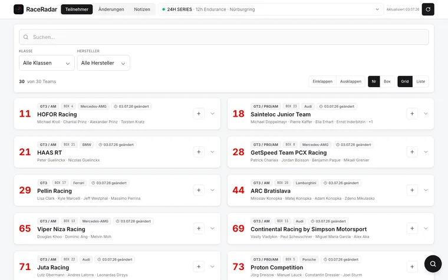Image resolution: width=448 pixels, height=280 pixels.
Task: Add Pellin Racing with plus icon
Action: point(199,190)
